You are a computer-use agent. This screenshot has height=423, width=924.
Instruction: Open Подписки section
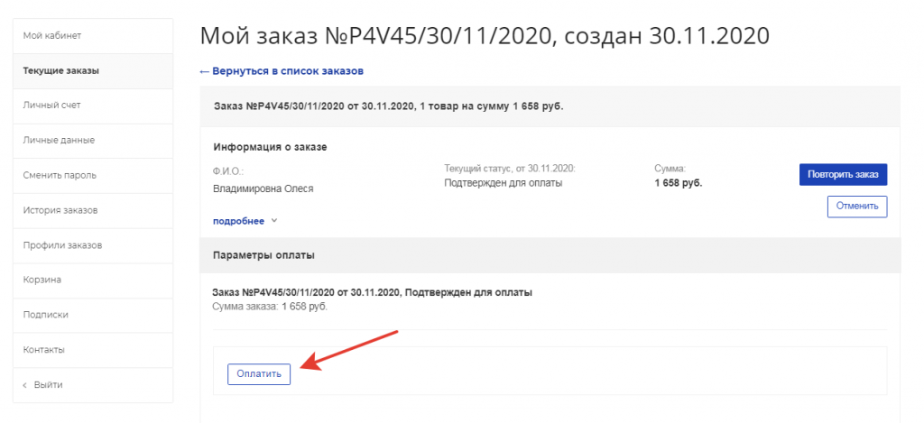pos(93,315)
